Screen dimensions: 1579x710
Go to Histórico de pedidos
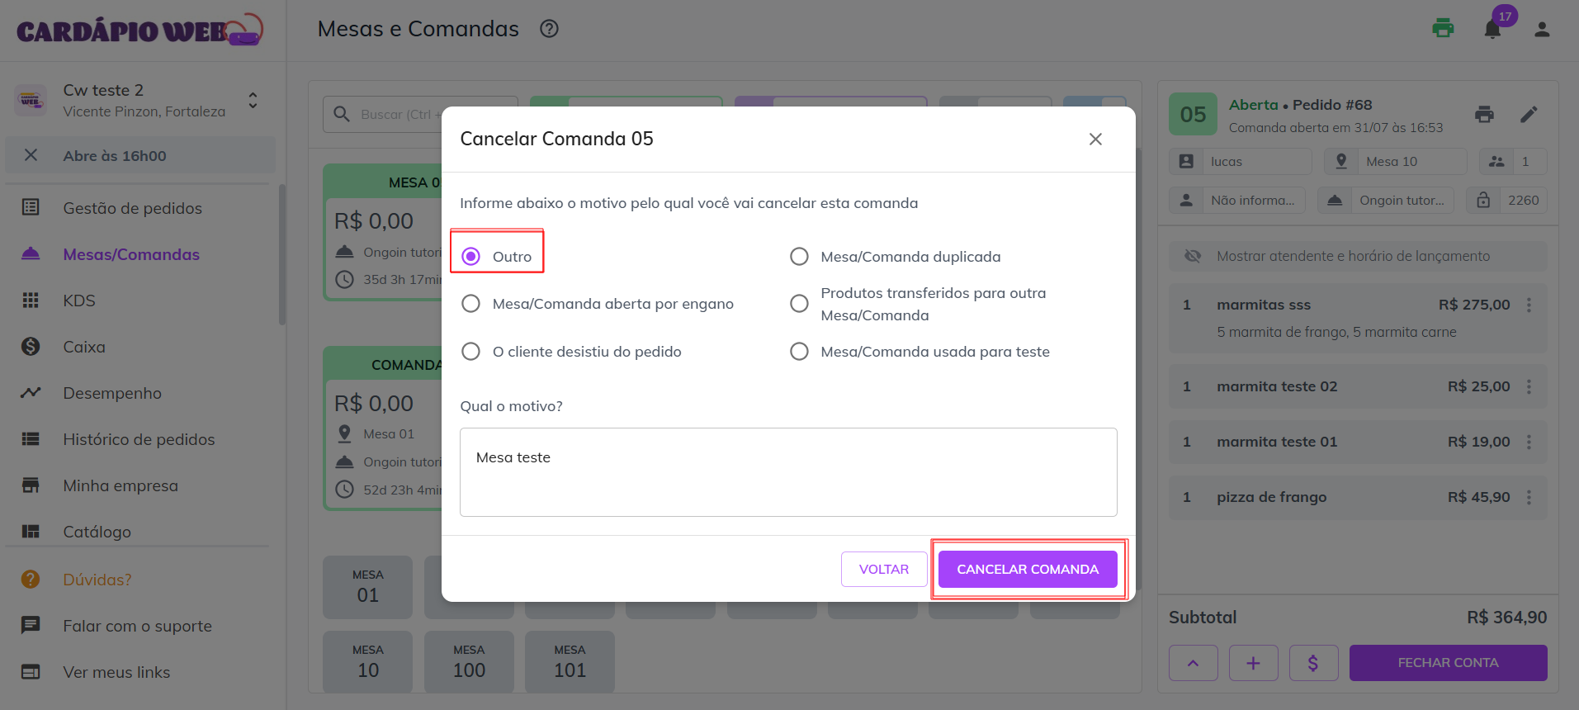(139, 439)
